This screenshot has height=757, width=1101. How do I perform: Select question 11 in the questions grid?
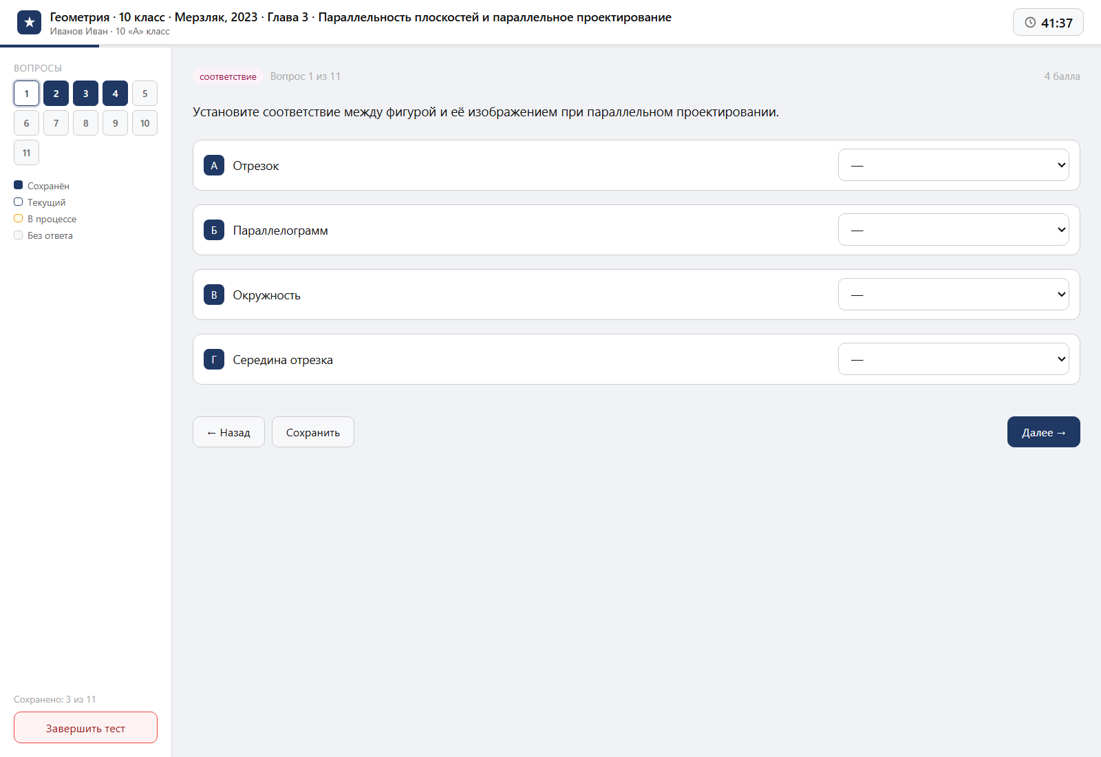26,153
